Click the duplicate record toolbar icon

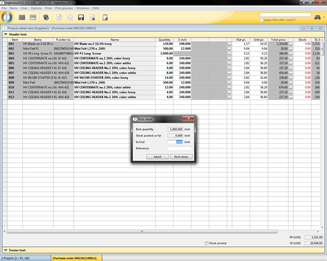(x=70, y=17)
